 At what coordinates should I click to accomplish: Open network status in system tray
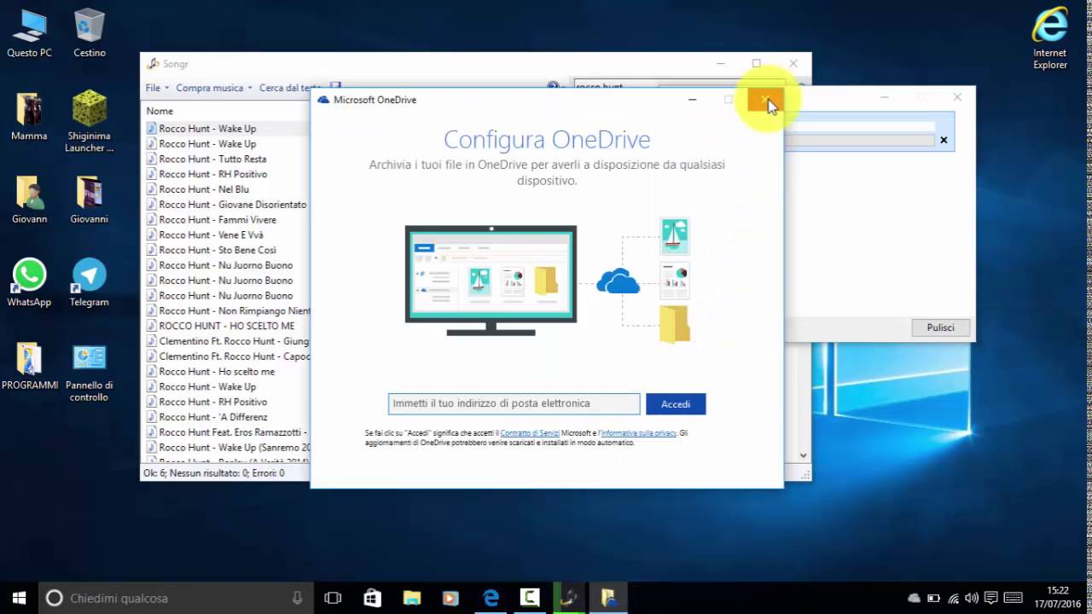point(953,598)
